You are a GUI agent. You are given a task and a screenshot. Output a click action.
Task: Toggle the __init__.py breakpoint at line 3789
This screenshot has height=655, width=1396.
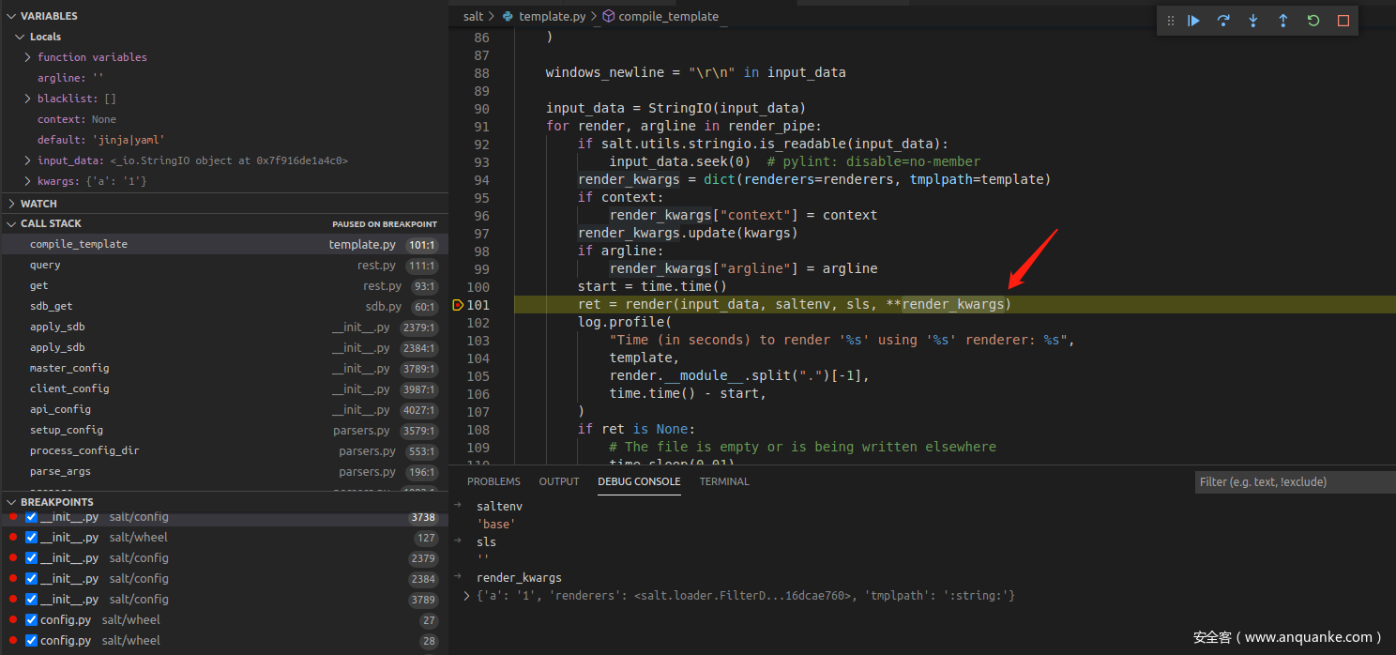[x=31, y=600]
